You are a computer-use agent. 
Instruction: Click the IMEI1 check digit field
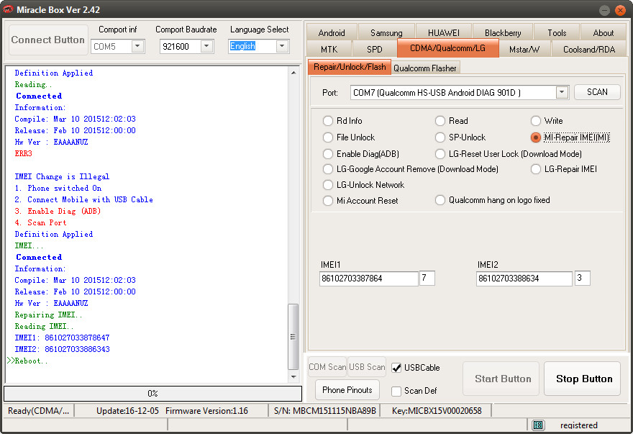(x=427, y=278)
